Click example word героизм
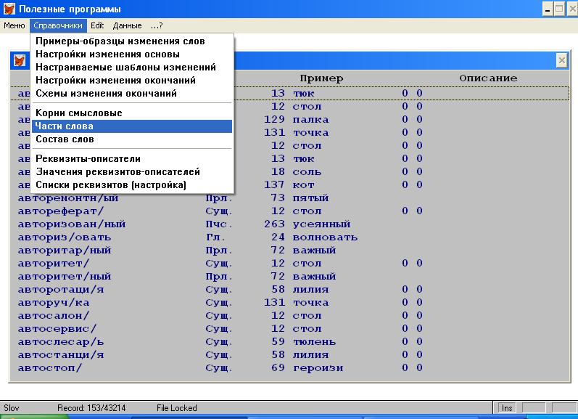Viewport: 578px width, 419px height. pos(318,368)
